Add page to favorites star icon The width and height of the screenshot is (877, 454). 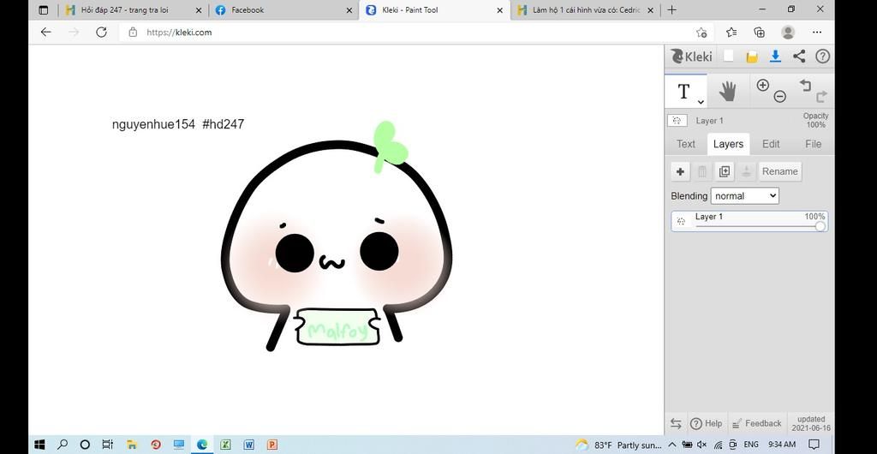tap(701, 33)
